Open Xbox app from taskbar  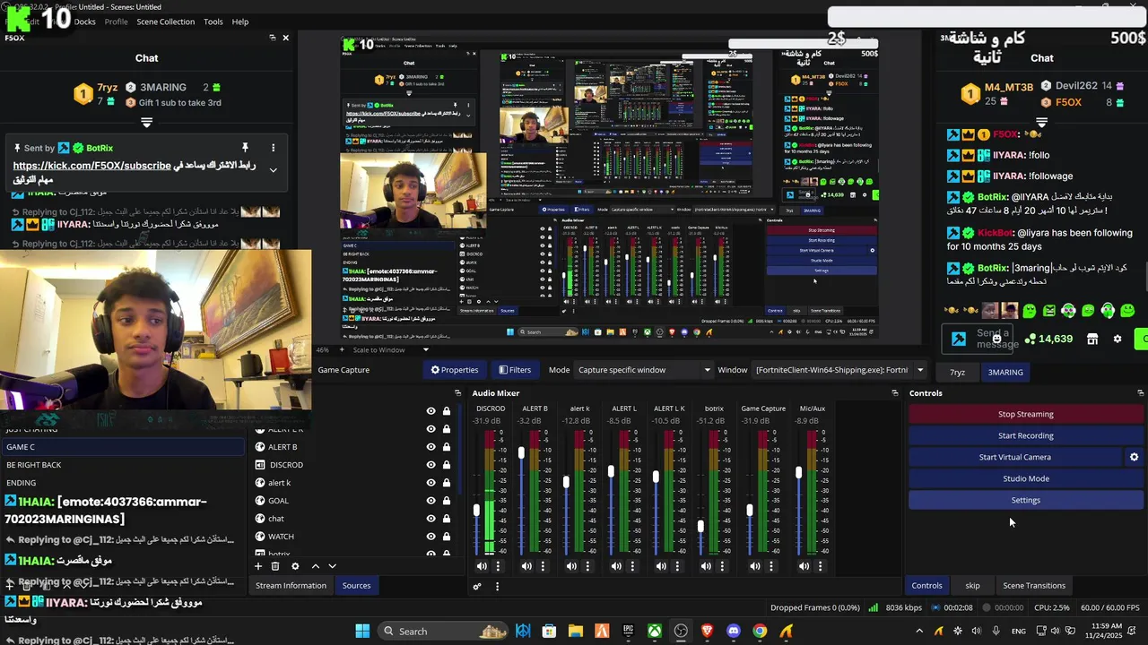(x=655, y=631)
